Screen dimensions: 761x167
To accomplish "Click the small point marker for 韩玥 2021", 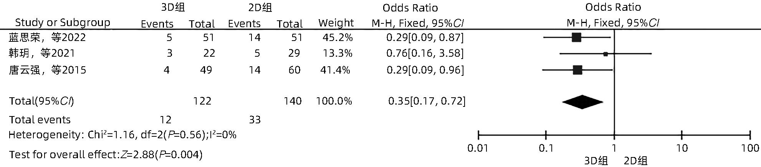I will tap(605, 54).
